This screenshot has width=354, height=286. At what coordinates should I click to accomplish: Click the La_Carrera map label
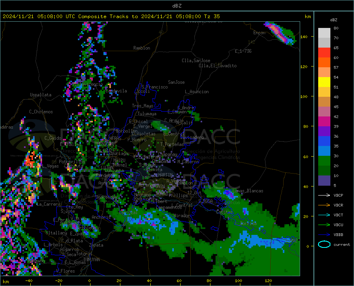[48, 204]
